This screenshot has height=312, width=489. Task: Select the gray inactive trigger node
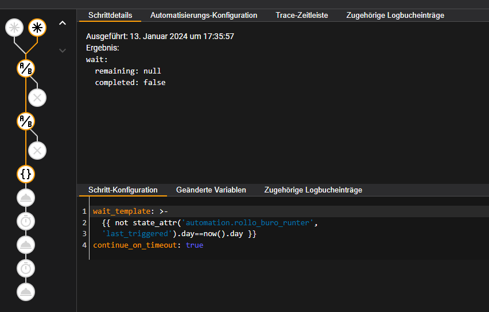(x=14, y=27)
